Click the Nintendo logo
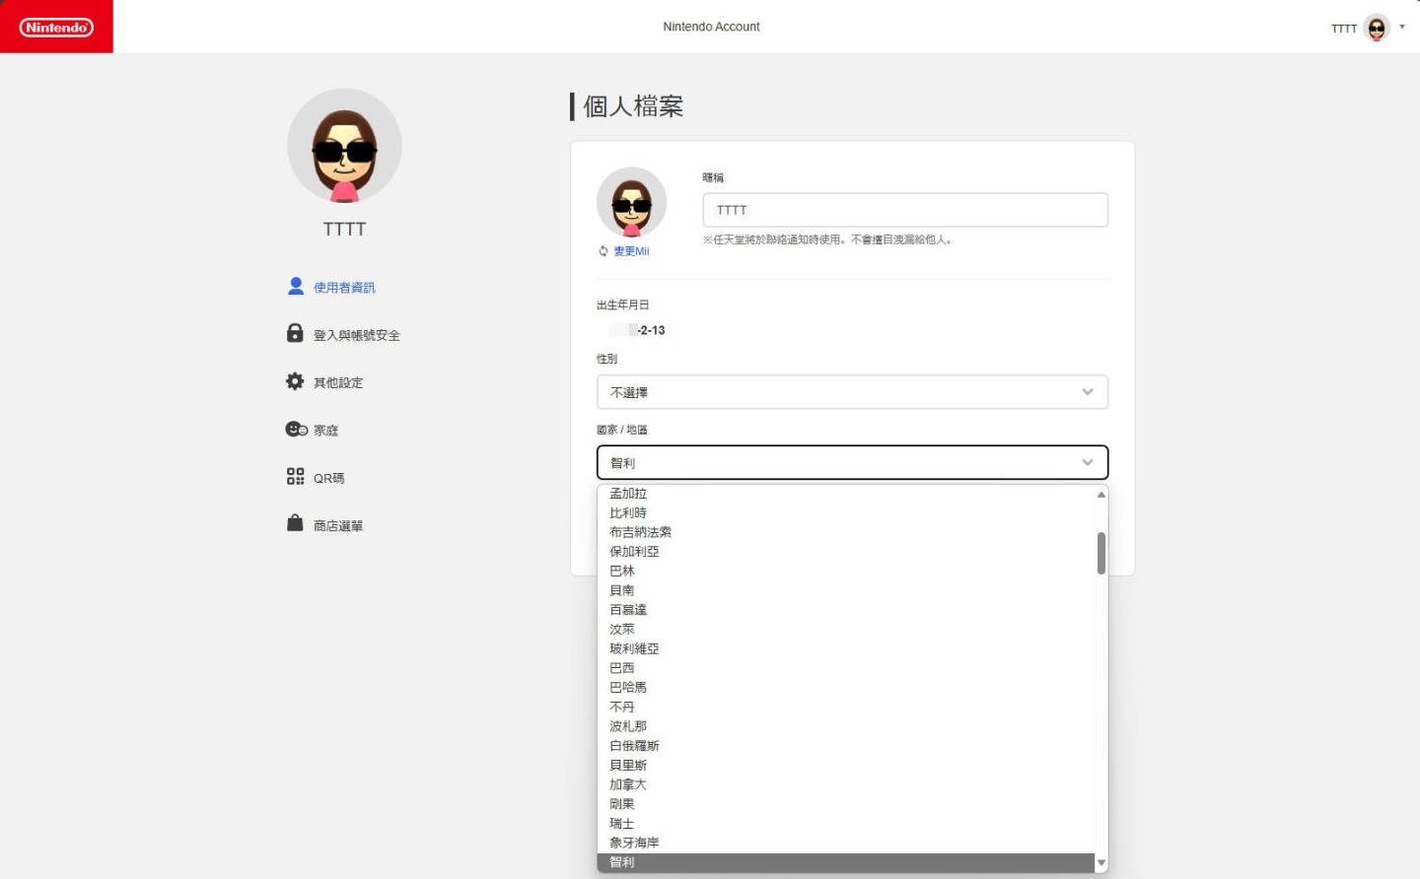The height and width of the screenshot is (879, 1420). tap(56, 27)
